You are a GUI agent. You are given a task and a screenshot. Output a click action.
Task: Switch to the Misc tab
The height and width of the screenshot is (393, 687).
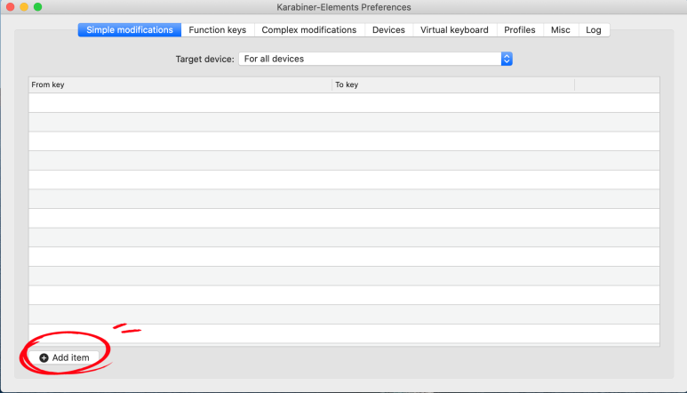pyautogui.click(x=561, y=30)
